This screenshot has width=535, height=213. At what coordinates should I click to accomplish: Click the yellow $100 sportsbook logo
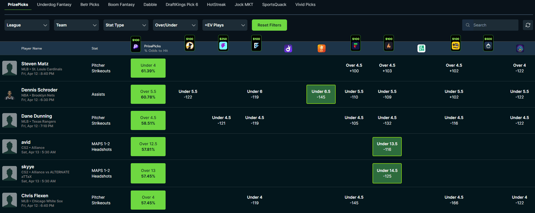tap(455, 46)
